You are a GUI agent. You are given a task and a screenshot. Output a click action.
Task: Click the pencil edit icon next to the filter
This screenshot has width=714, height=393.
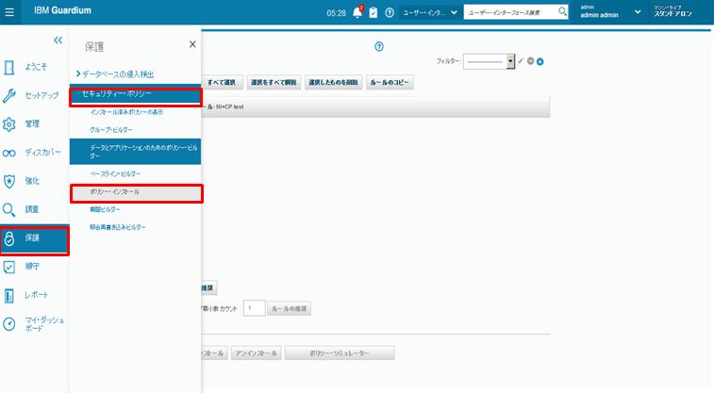point(521,60)
